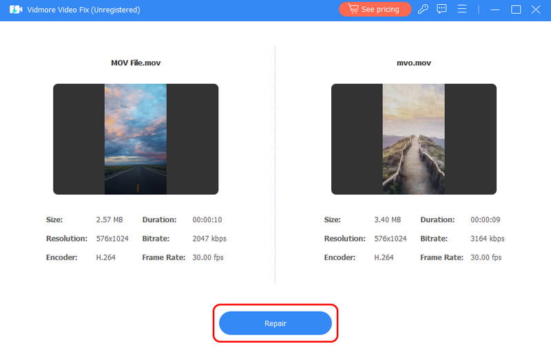The width and height of the screenshot is (551, 355).
Task: Click the 3.40 MB size value
Action: click(x=388, y=220)
